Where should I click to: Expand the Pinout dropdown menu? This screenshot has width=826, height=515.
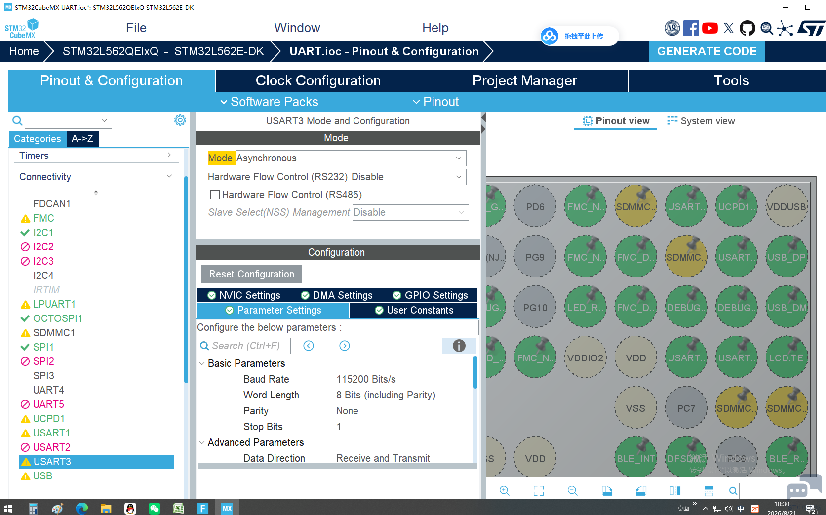[436, 102]
